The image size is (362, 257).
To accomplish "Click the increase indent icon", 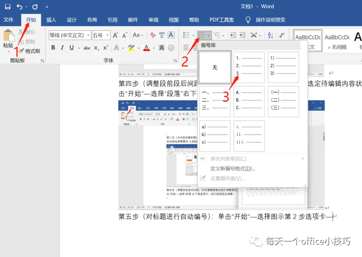I will [x=243, y=35].
